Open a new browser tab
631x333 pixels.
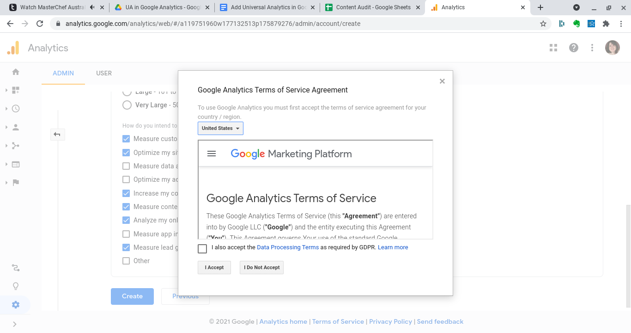(x=540, y=7)
